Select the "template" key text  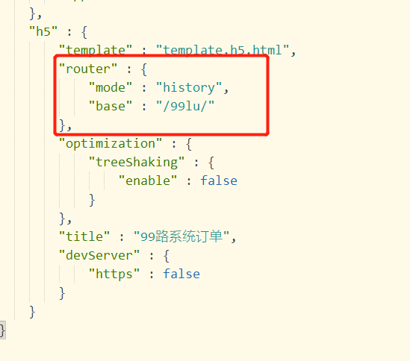[x=96, y=50]
